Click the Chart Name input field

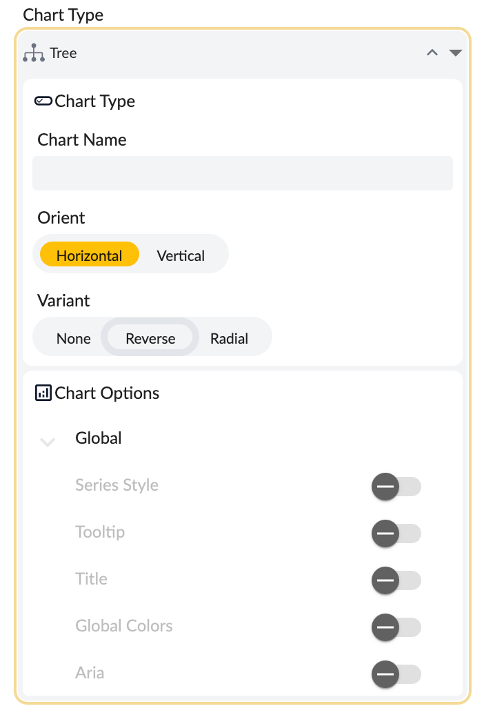tap(242, 173)
